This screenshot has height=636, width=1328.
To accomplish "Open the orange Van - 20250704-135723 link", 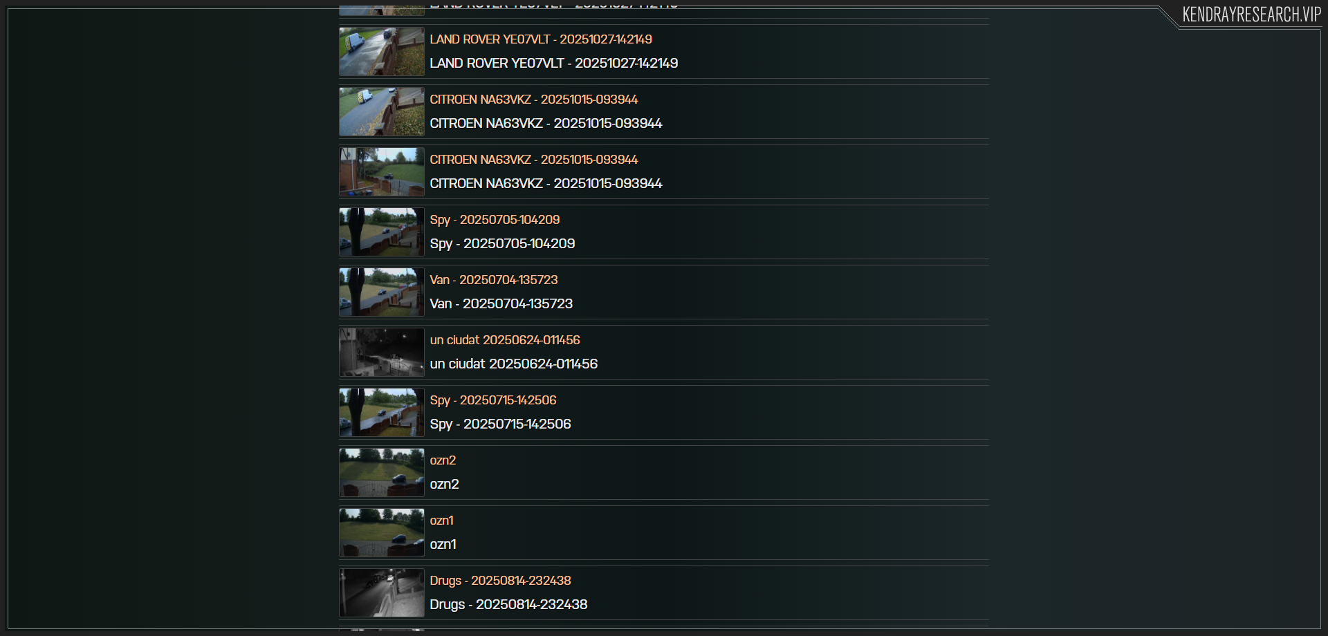I will [x=494, y=280].
